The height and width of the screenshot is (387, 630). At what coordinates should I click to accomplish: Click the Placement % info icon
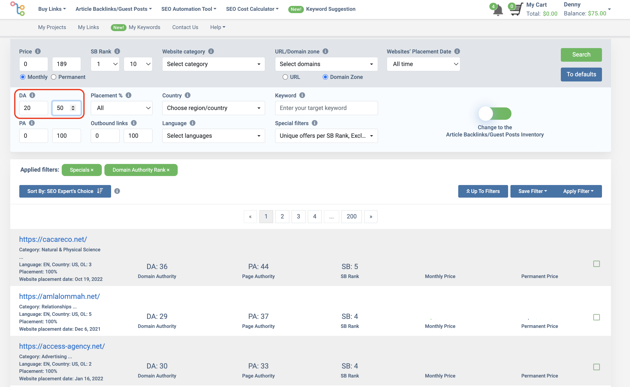coord(129,95)
